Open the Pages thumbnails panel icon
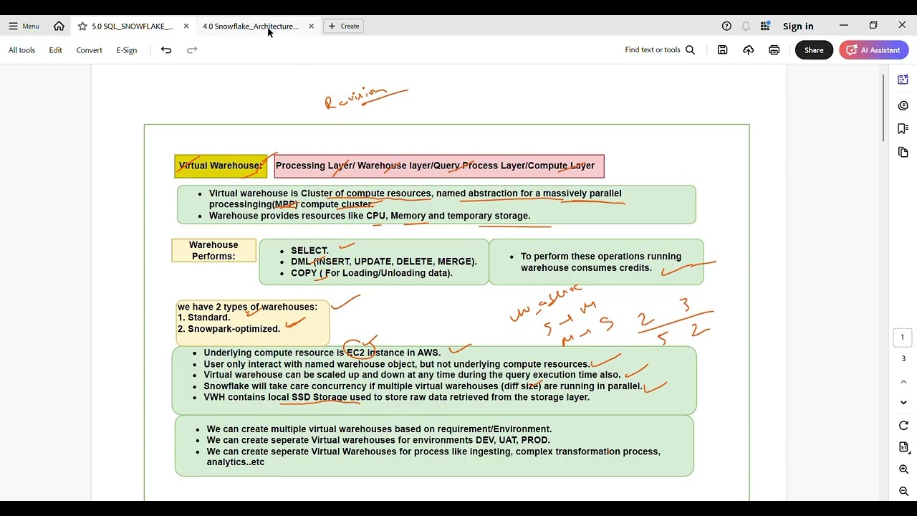This screenshot has width=917, height=516. pos(903,153)
